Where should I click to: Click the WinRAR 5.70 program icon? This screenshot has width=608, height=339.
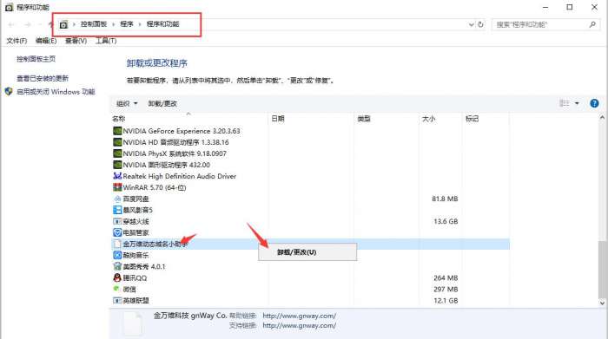(x=117, y=187)
